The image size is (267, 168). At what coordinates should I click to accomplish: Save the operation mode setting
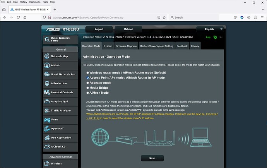coord(152,158)
